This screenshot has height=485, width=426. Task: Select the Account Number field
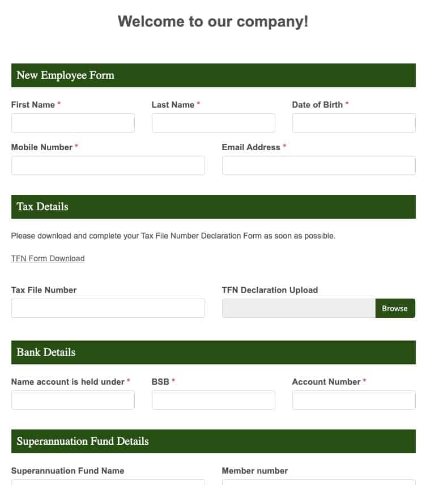click(x=353, y=400)
